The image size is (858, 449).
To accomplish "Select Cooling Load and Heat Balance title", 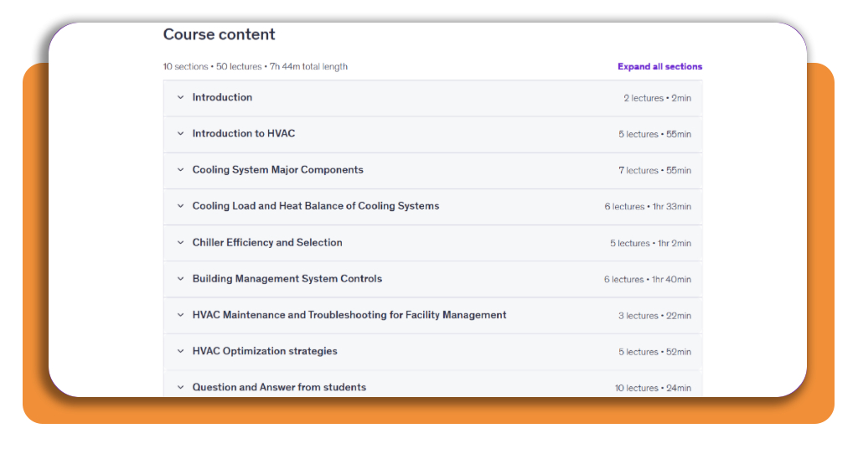I will click(316, 206).
